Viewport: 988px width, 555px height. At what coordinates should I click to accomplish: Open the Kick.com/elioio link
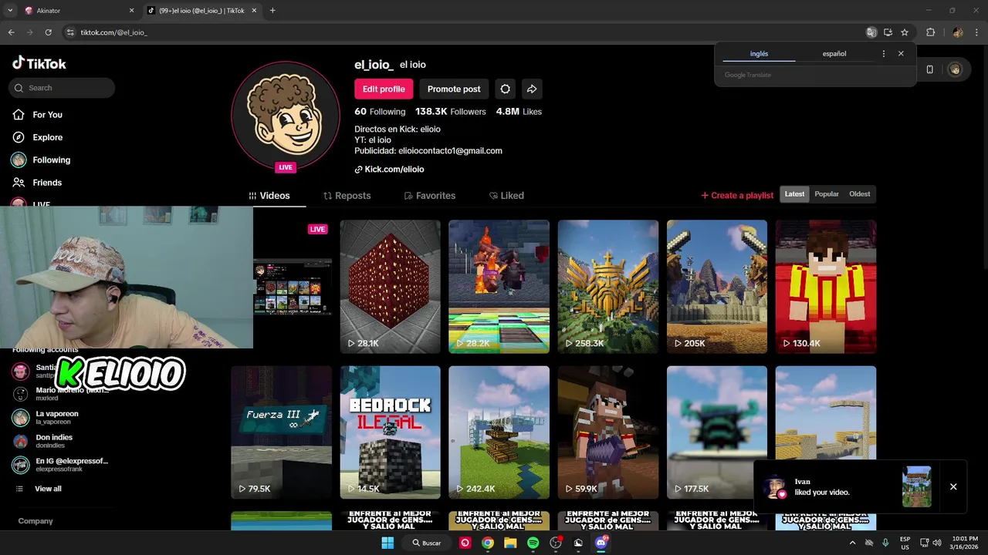[x=390, y=170]
